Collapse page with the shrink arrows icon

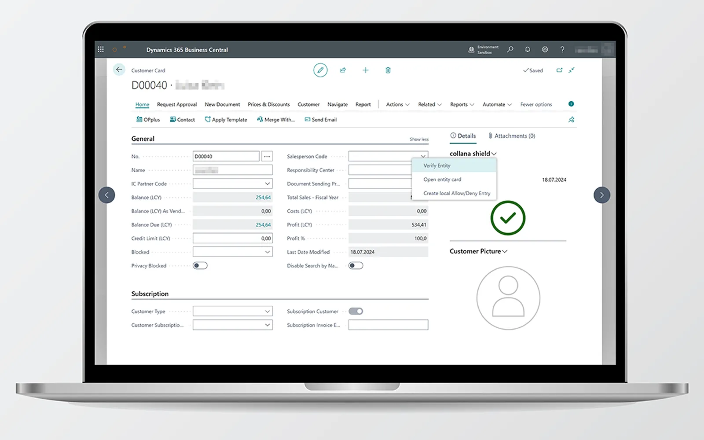click(571, 70)
